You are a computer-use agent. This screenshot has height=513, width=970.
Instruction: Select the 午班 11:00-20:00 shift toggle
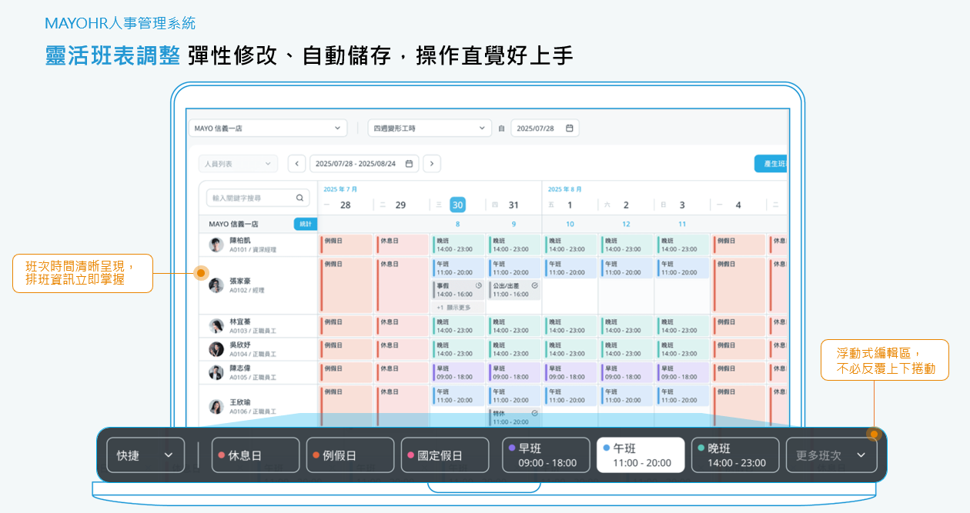click(x=641, y=455)
